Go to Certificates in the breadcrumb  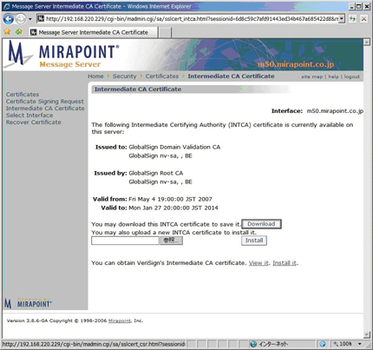coord(162,76)
